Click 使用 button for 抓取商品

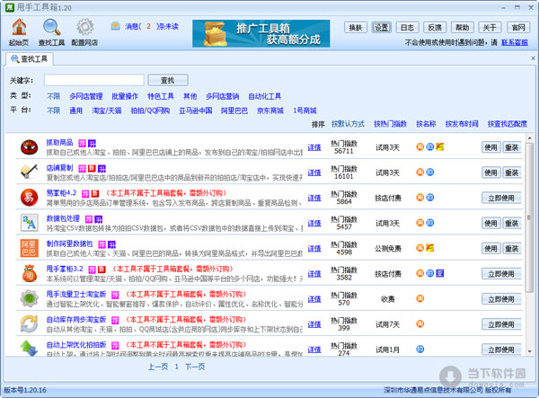(x=490, y=147)
